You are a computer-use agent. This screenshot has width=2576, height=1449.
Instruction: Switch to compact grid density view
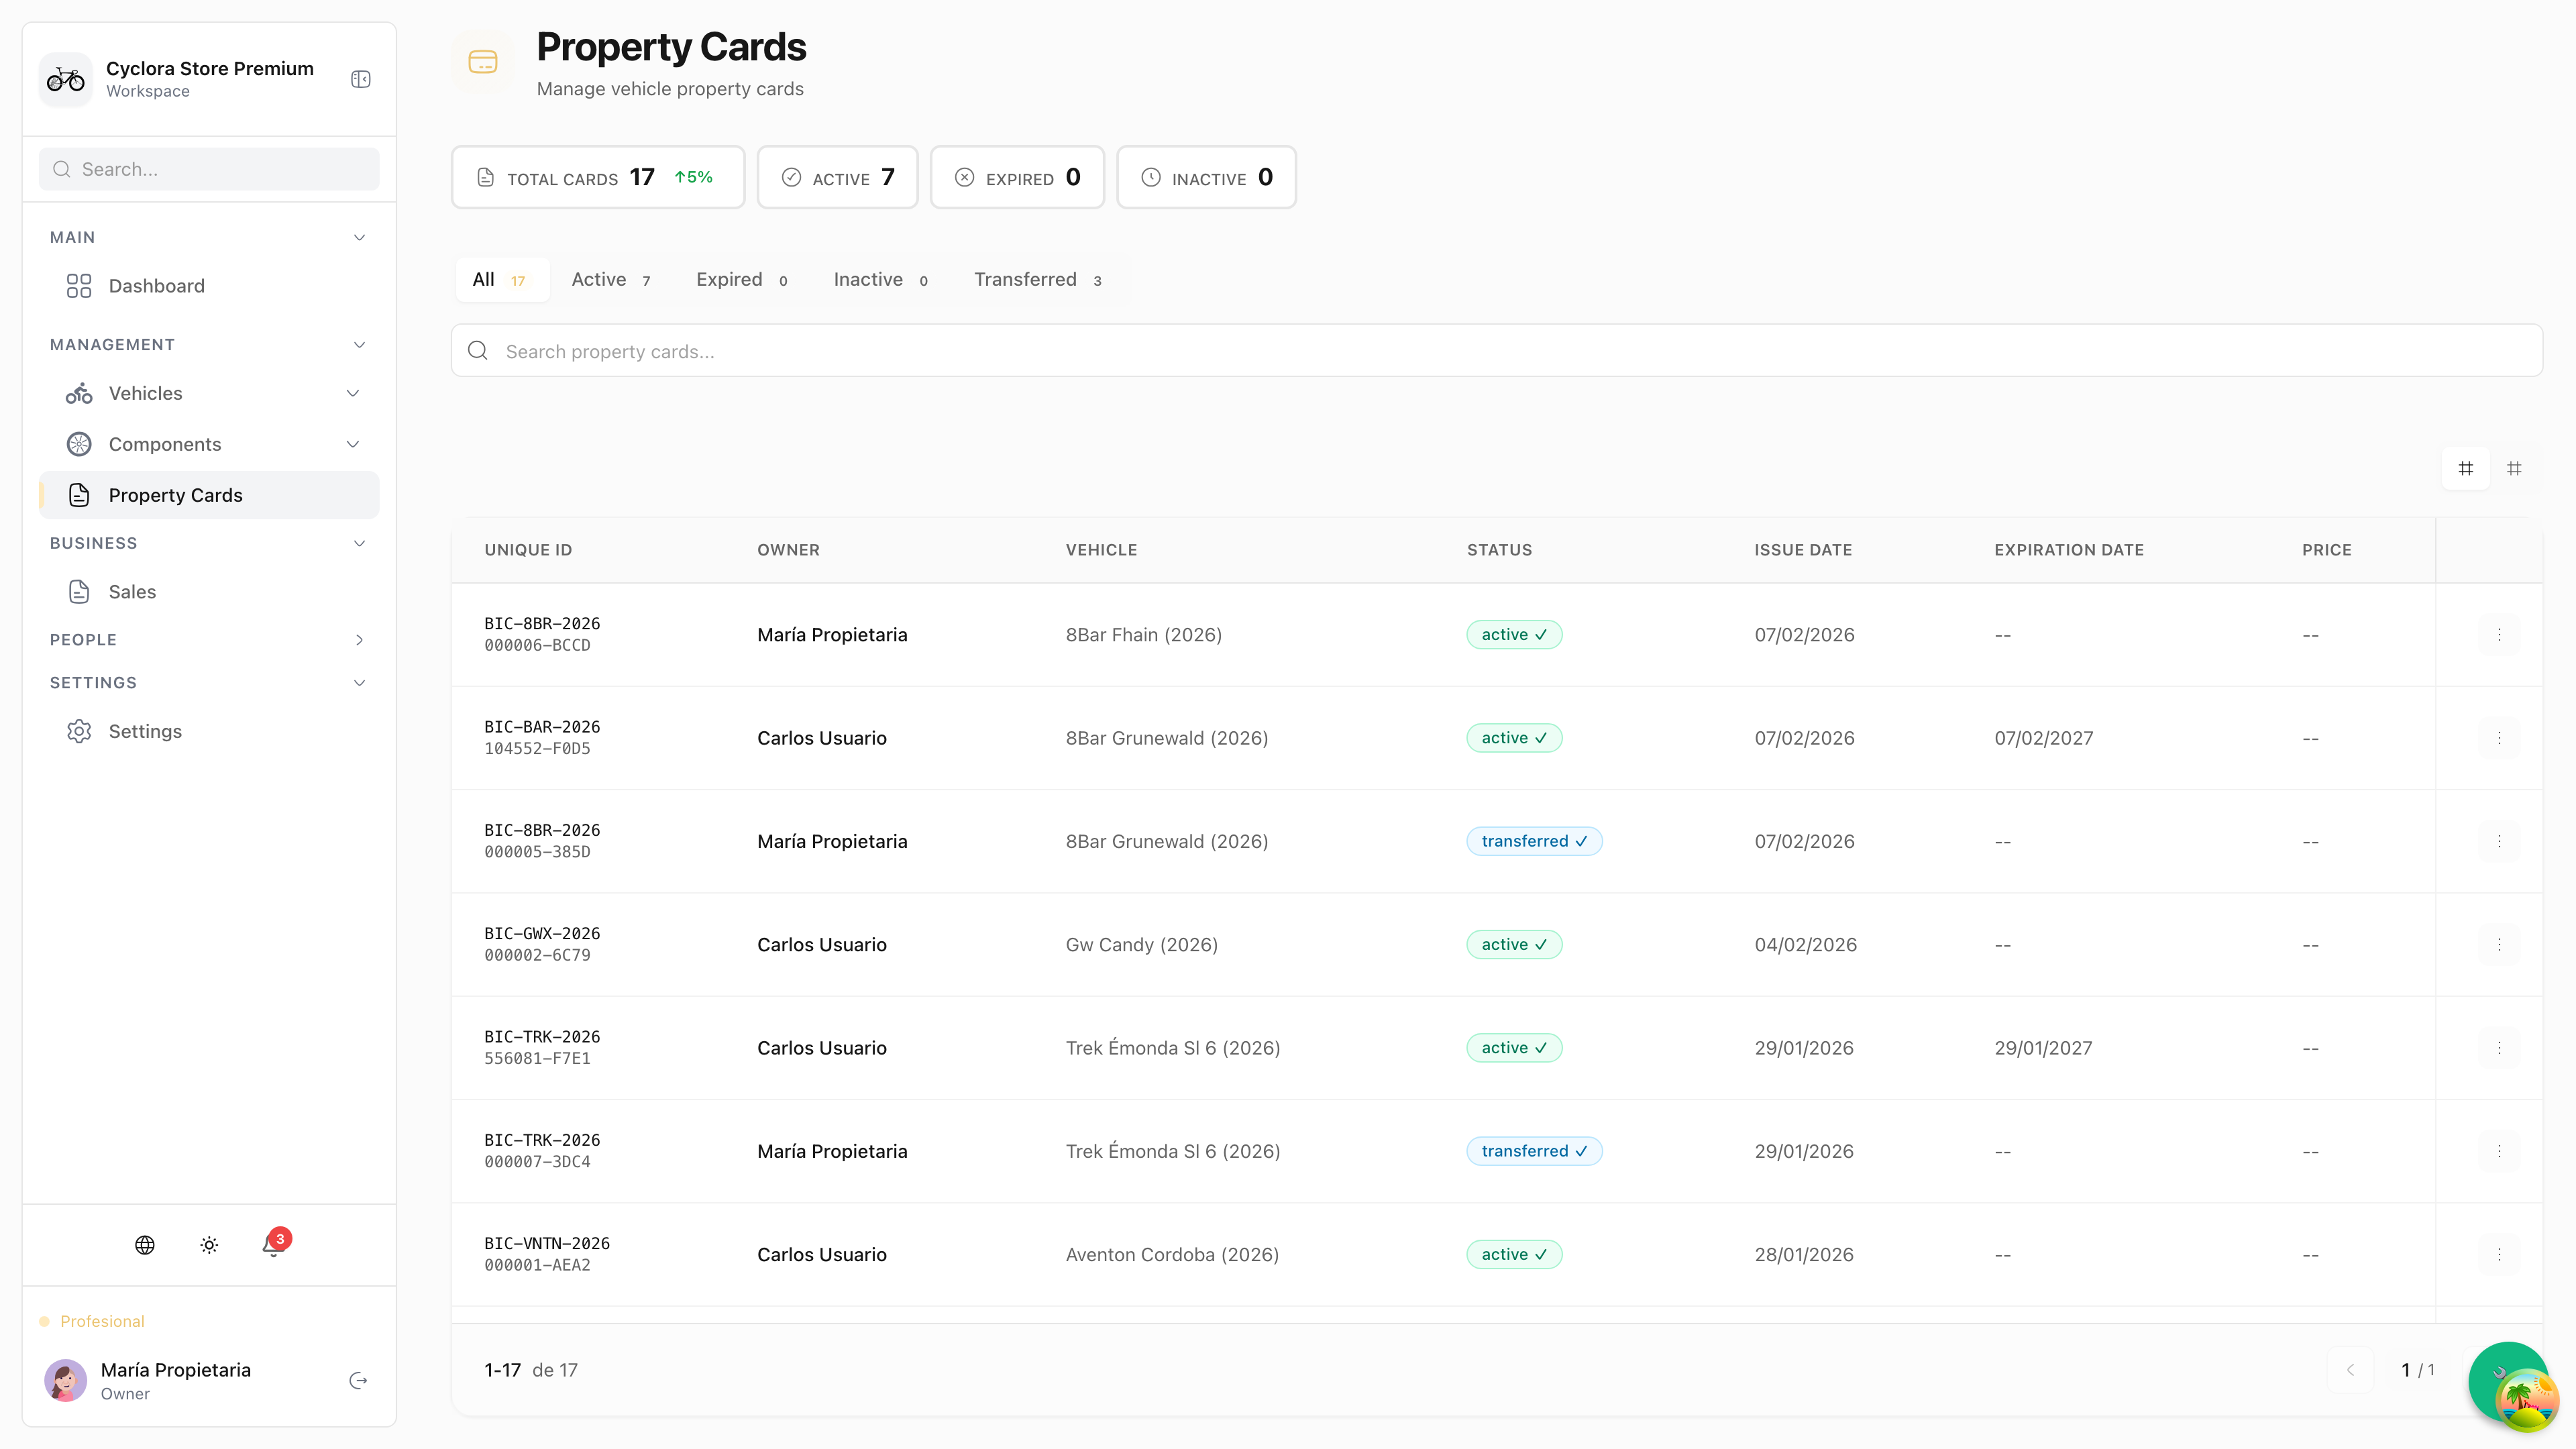[2514, 468]
